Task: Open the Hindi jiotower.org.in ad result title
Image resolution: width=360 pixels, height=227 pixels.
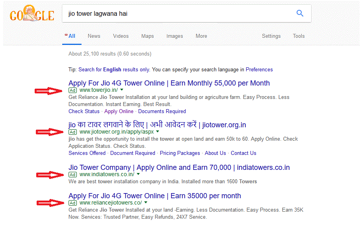Action: coord(157,125)
